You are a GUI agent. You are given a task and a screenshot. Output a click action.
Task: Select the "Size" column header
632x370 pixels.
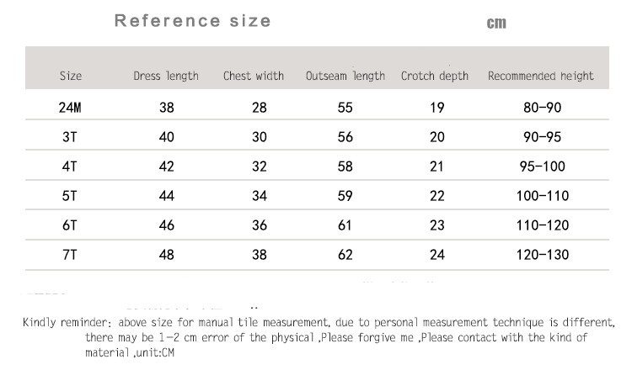[71, 76]
